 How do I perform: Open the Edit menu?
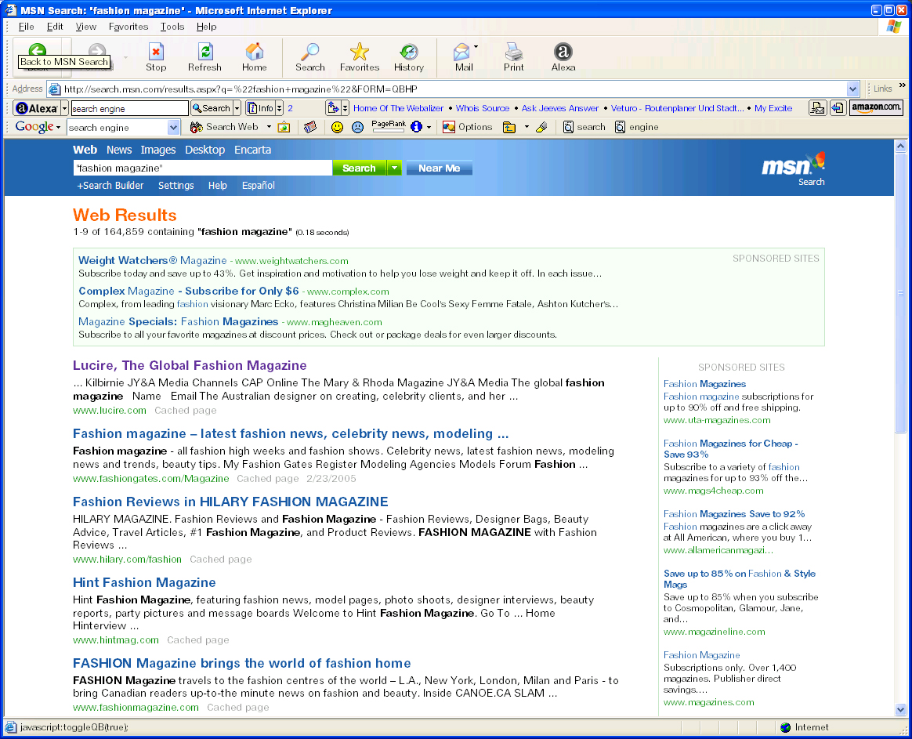pos(56,26)
